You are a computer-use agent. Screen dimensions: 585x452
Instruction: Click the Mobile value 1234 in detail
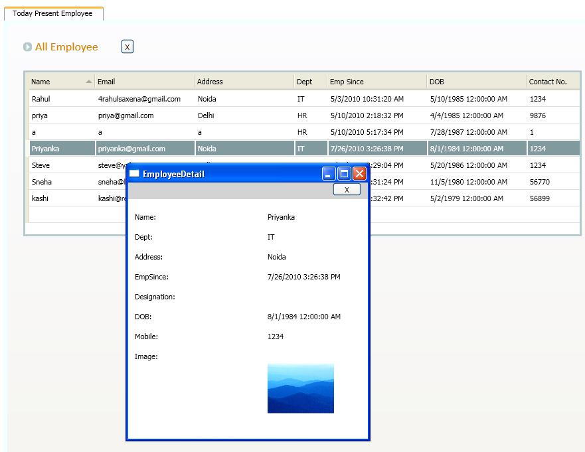[x=276, y=337]
